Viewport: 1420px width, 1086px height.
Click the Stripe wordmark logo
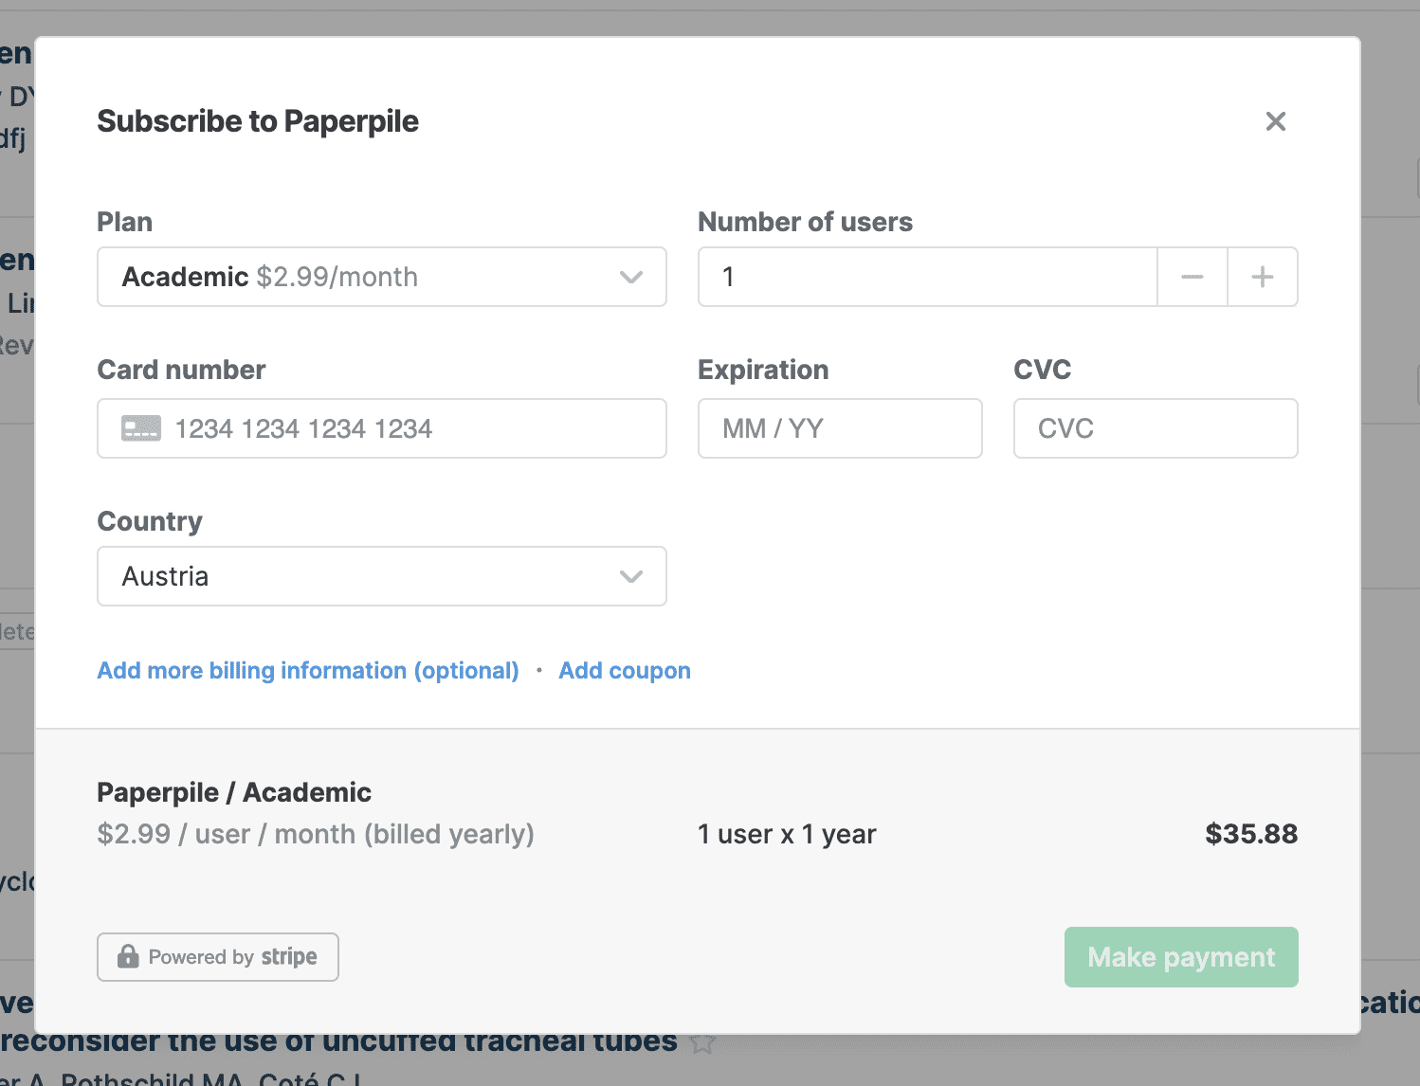click(289, 957)
